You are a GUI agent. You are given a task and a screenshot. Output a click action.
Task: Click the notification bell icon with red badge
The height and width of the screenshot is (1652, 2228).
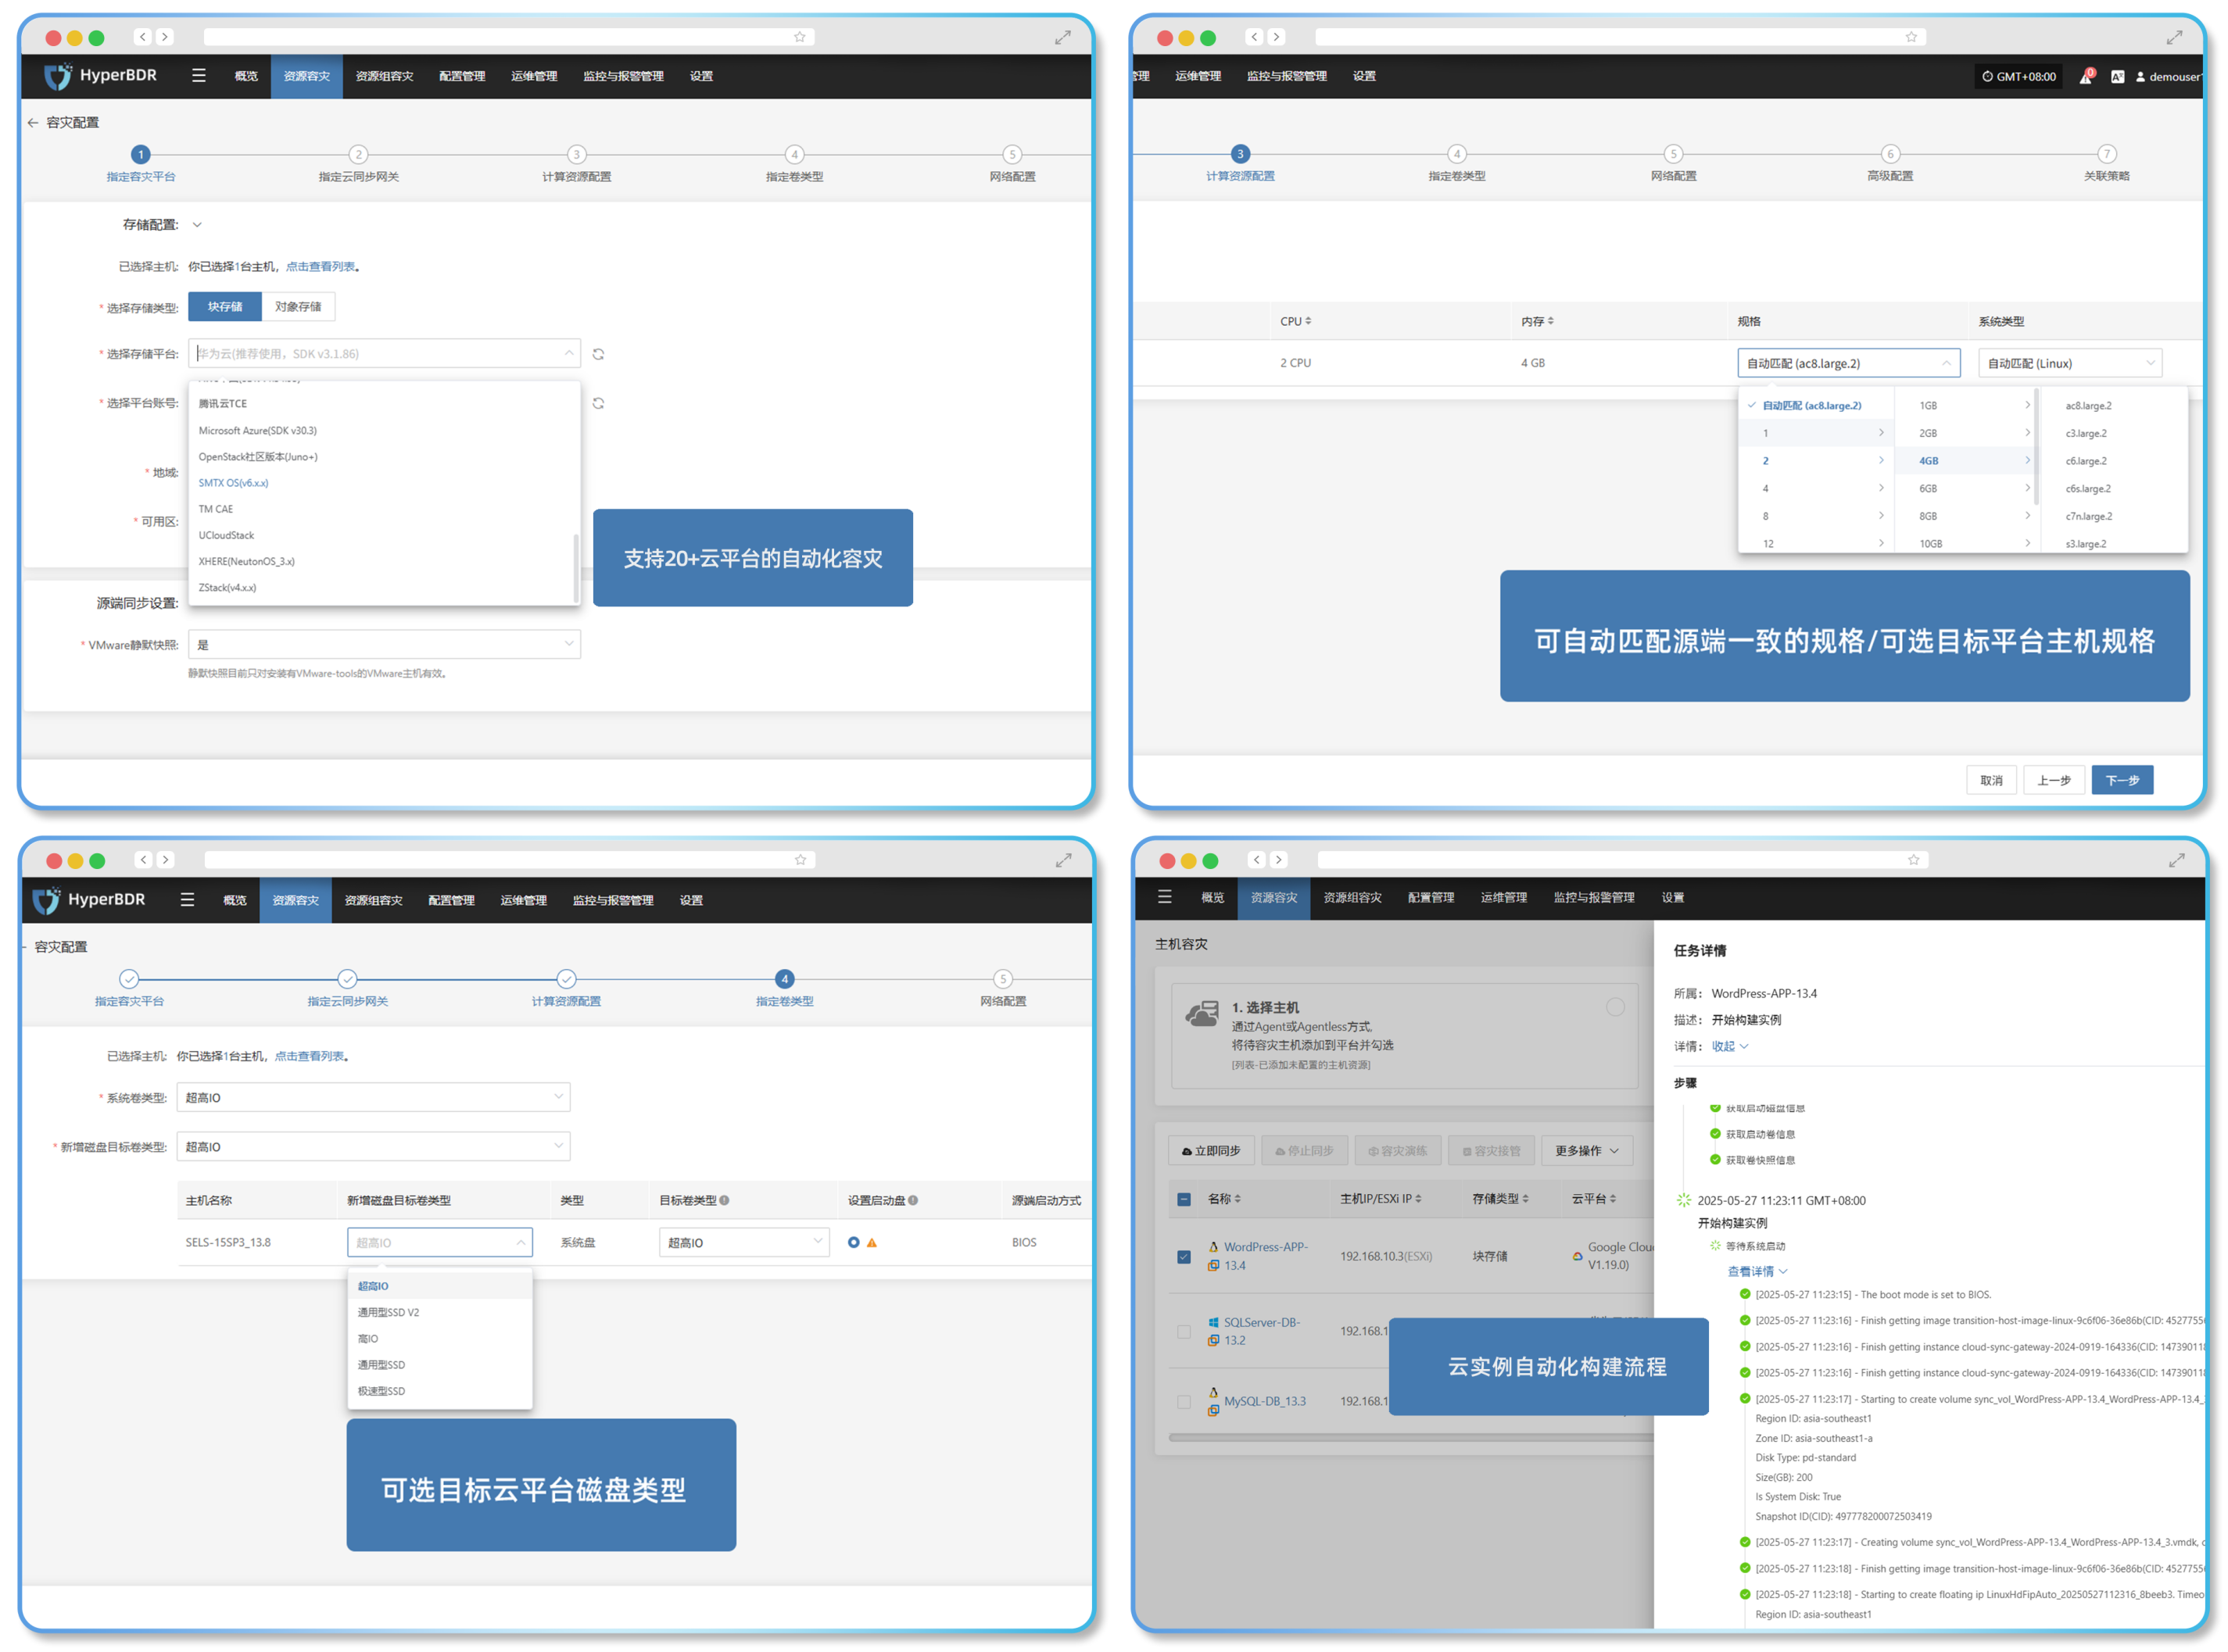(2085, 77)
